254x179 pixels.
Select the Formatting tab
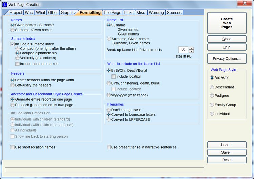click(90, 13)
